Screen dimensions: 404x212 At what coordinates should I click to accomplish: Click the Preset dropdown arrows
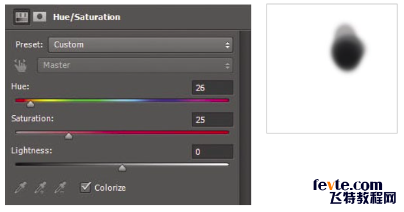pyautogui.click(x=227, y=45)
